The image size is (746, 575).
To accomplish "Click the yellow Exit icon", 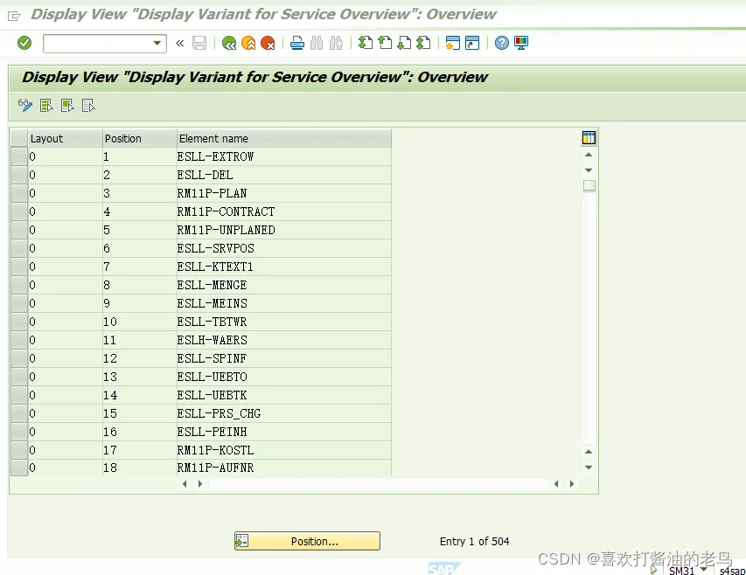I will coord(248,43).
